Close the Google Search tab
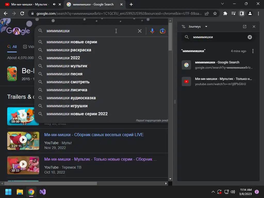Viewport: 264px width, 198px height. [121, 5]
